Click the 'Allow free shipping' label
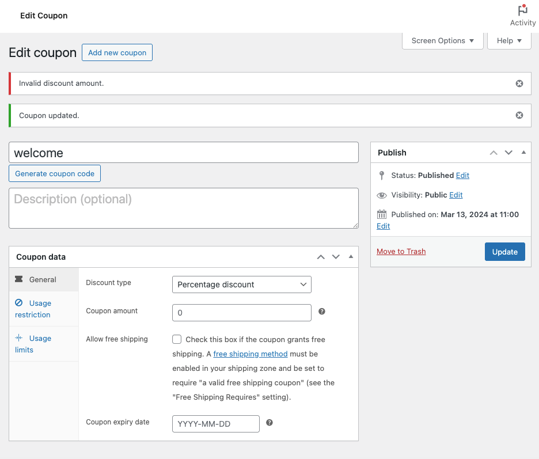539x459 pixels. coord(117,339)
